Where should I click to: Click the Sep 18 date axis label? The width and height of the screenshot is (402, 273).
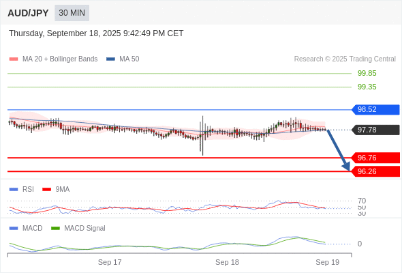click(x=227, y=262)
